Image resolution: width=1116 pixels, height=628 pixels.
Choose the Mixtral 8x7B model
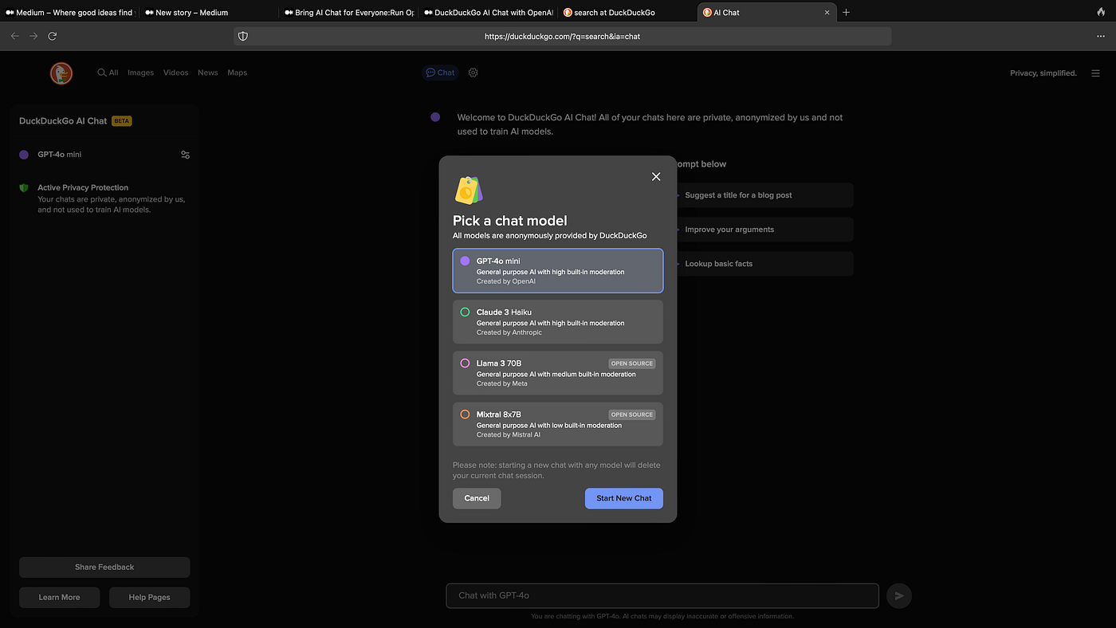(557, 424)
